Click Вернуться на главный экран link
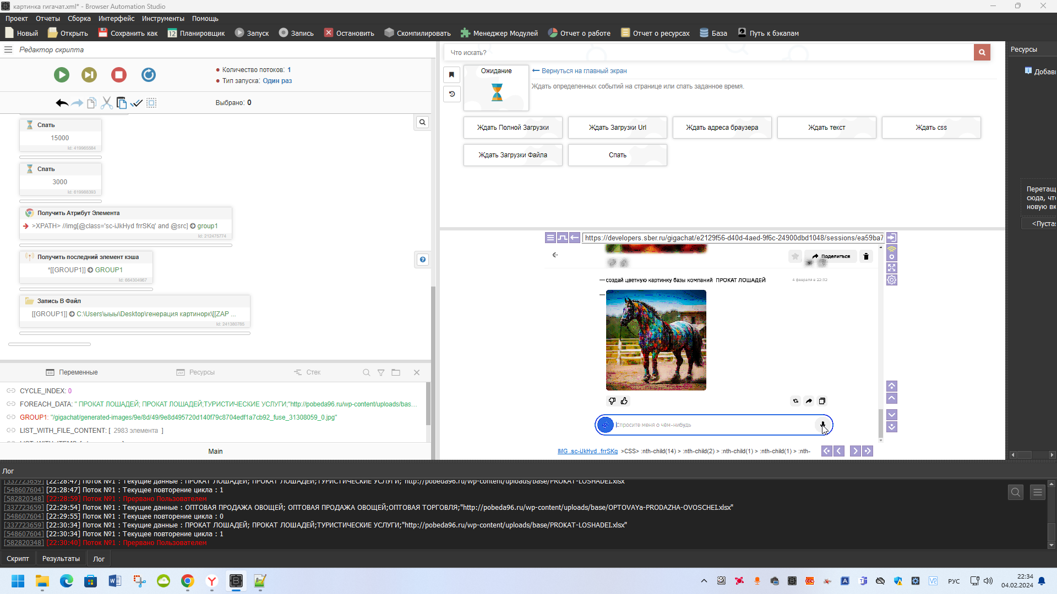The width and height of the screenshot is (1057, 594). pos(584,71)
